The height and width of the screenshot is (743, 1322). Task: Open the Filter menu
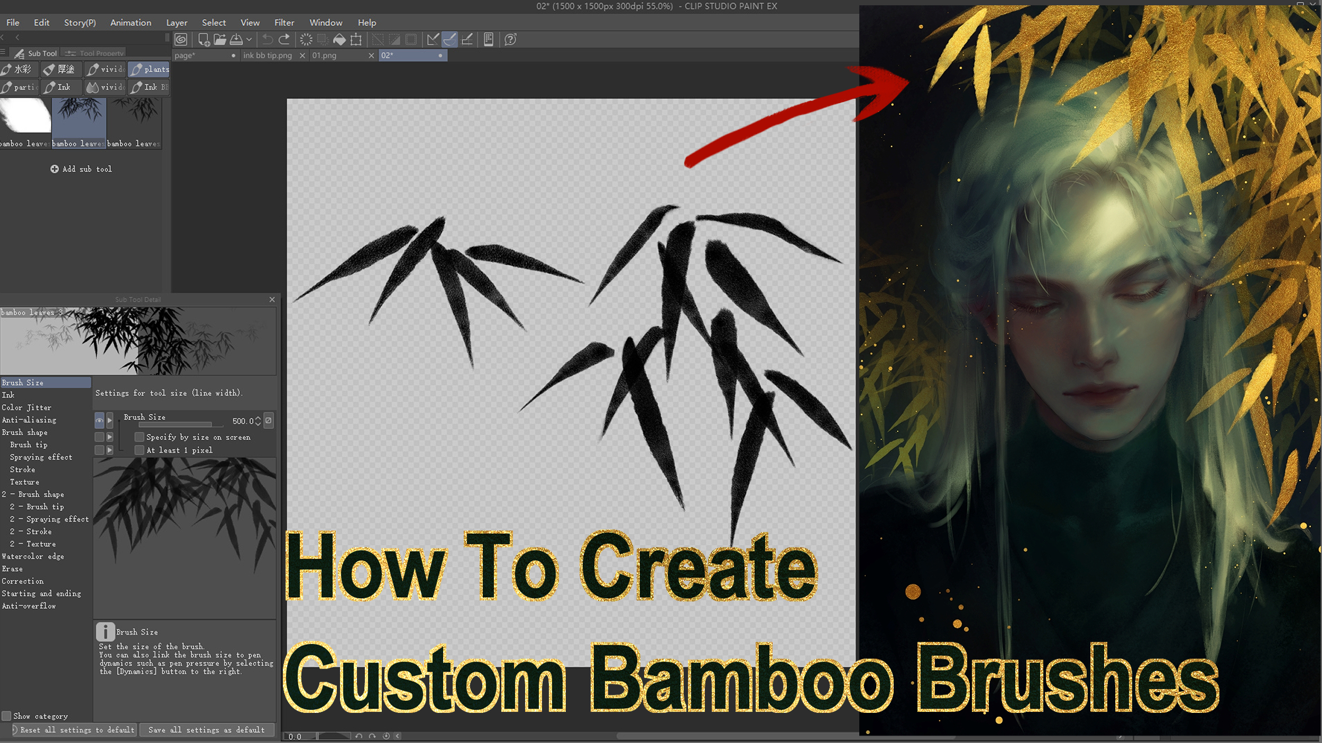pos(284,23)
